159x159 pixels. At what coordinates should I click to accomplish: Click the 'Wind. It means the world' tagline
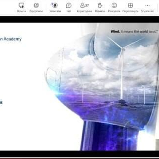134,32
